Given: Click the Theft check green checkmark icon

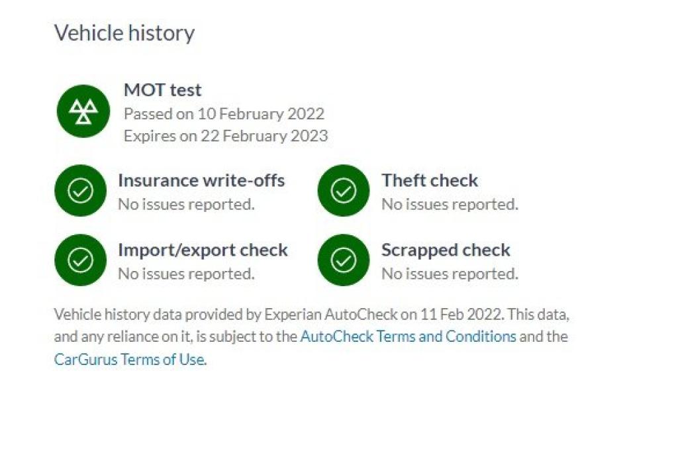Looking at the screenshot, I should pyautogui.click(x=343, y=191).
